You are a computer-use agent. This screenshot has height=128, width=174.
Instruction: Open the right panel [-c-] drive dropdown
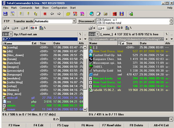click(x=97, y=34)
